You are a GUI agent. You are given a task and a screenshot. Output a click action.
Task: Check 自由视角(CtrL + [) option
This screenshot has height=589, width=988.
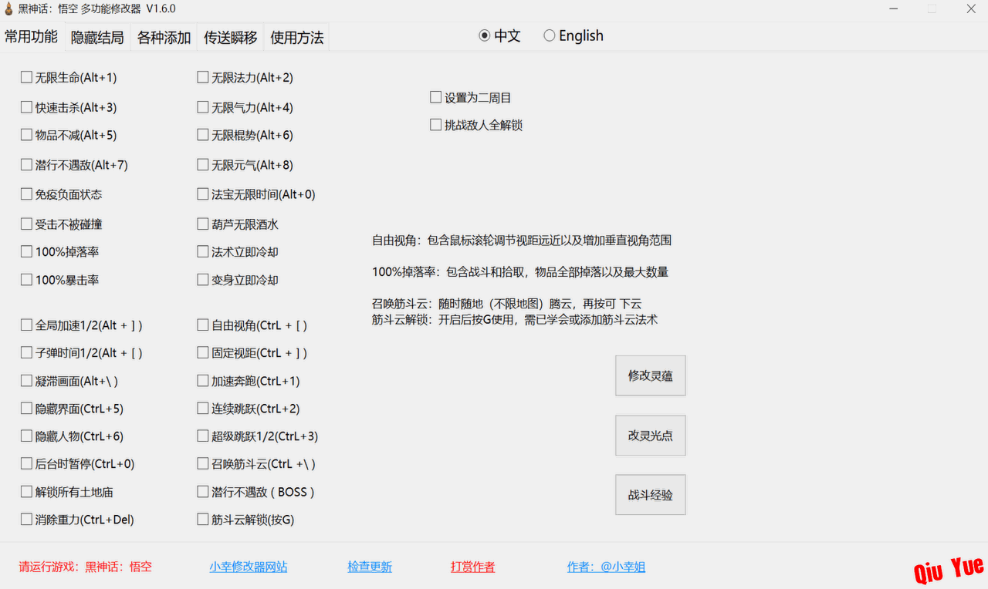coord(203,325)
